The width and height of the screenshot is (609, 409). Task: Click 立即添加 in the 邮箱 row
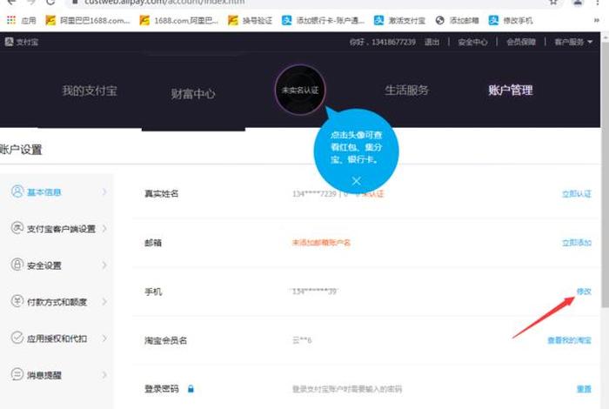pos(576,243)
